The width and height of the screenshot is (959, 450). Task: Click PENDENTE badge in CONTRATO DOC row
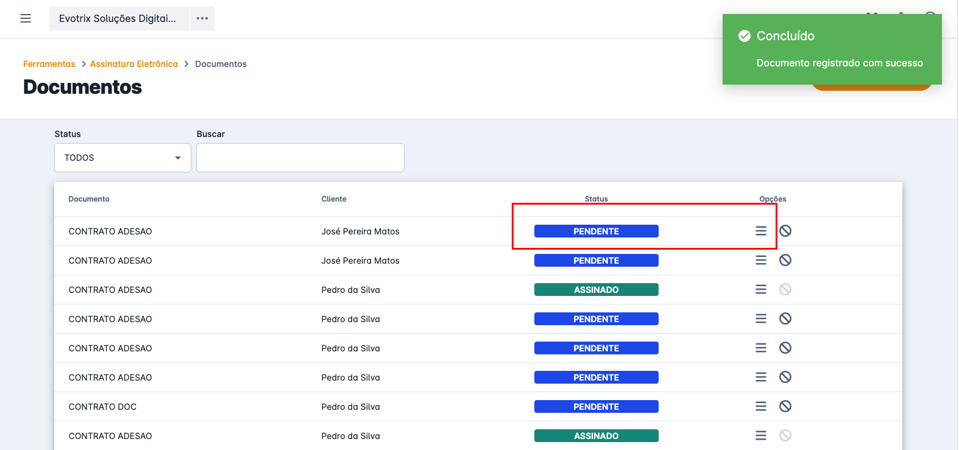(596, 407)
